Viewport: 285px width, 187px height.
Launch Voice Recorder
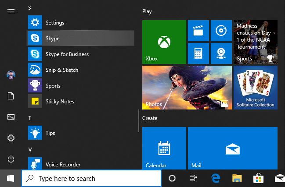[x=81, y=164]
